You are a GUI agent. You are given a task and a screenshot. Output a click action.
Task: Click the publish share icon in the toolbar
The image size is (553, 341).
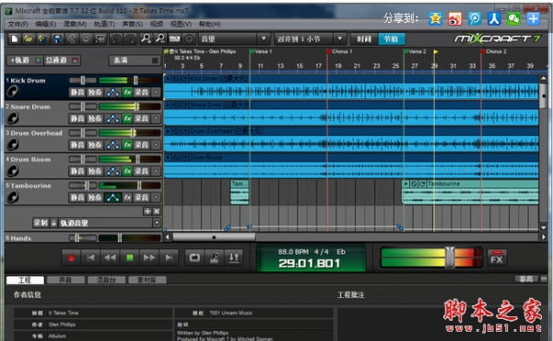[x=71, y=39]
